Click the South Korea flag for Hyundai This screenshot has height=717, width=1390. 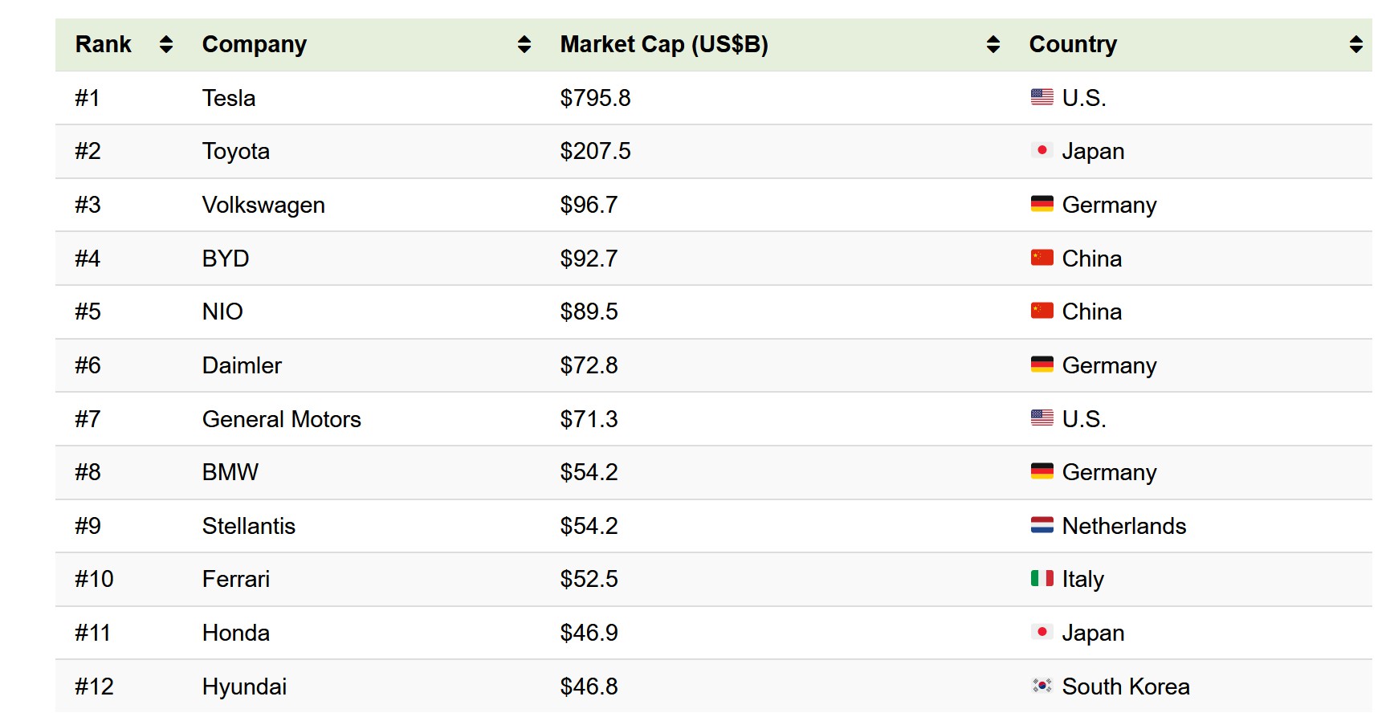pyautogui.click(x=1041, y=686)
